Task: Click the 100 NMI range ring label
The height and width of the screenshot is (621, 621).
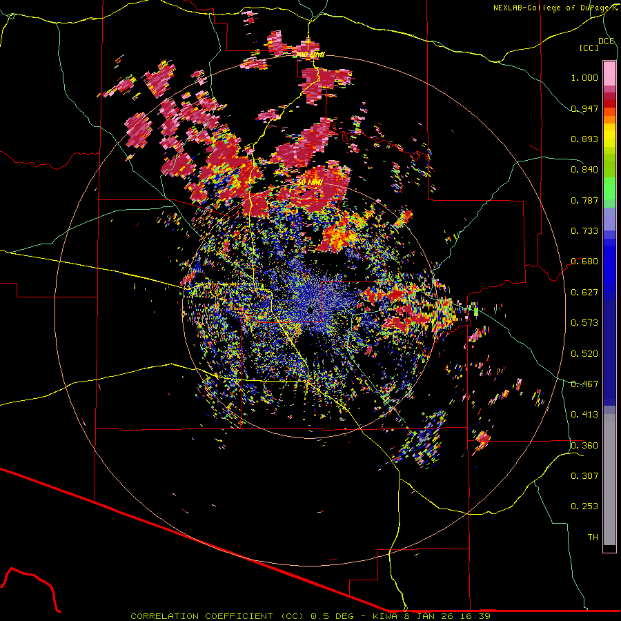Action: [310, 55]
